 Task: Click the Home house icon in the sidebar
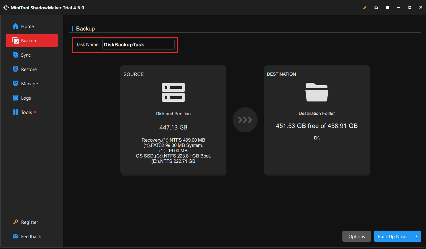[x=16, y=26]
